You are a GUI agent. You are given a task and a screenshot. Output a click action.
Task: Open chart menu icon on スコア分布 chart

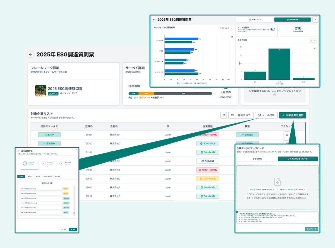coord(315,48)
